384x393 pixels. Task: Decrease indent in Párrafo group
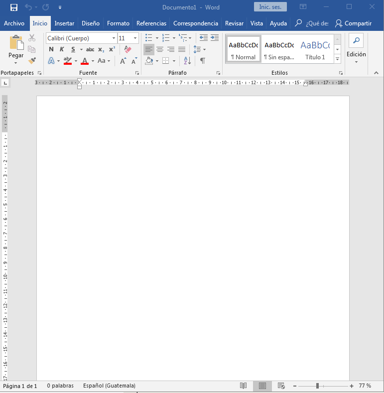tap(204, 37)
